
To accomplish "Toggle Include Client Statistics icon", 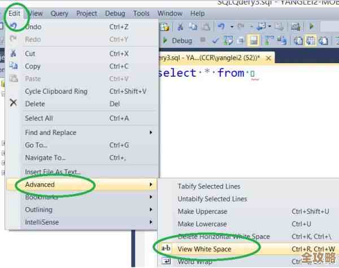I will click(282, 41).
